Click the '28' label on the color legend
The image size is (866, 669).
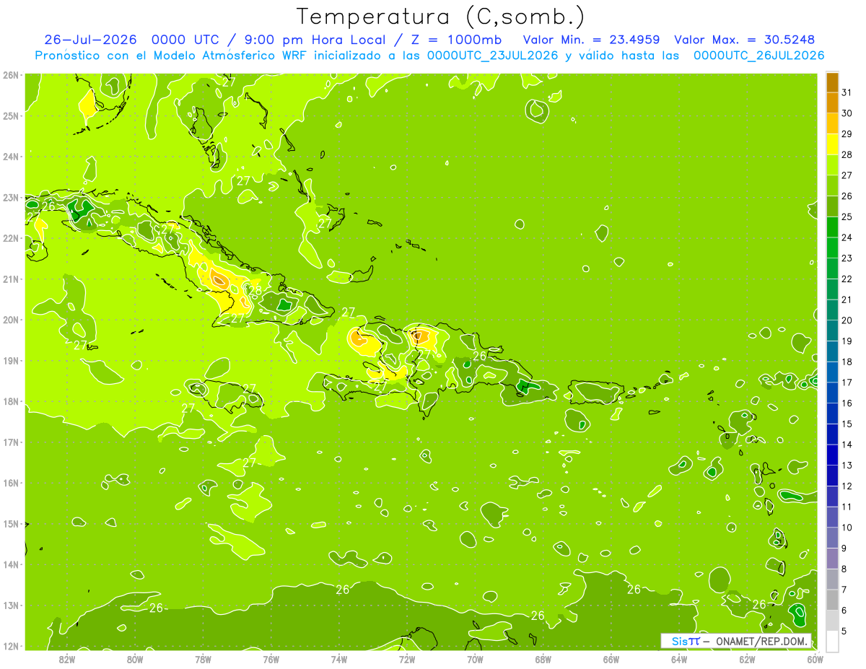point(847,154)
